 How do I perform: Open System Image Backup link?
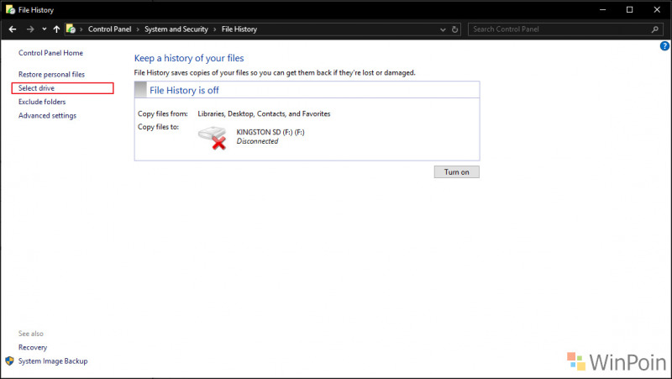click(53, 361)
